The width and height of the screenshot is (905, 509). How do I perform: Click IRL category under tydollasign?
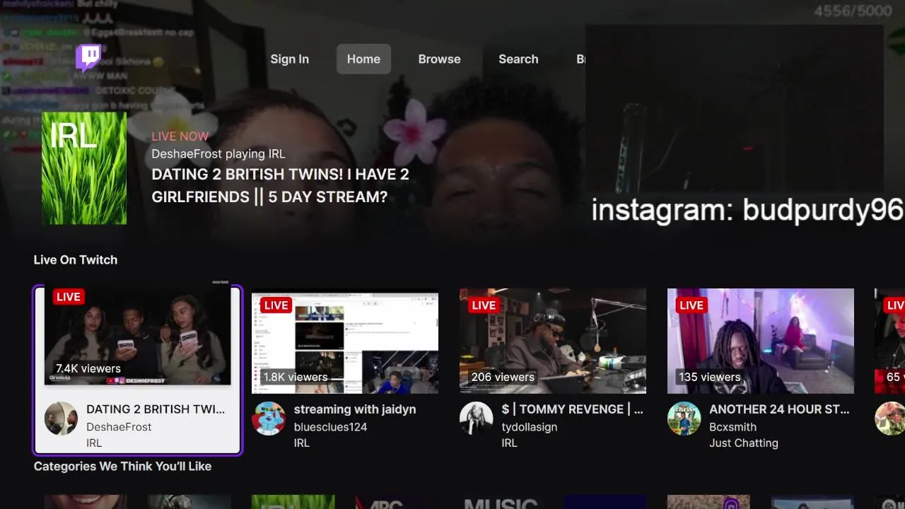point(509,443)
